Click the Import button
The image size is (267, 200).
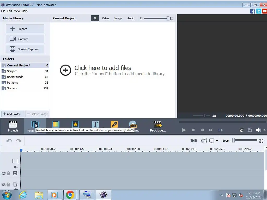25,29
